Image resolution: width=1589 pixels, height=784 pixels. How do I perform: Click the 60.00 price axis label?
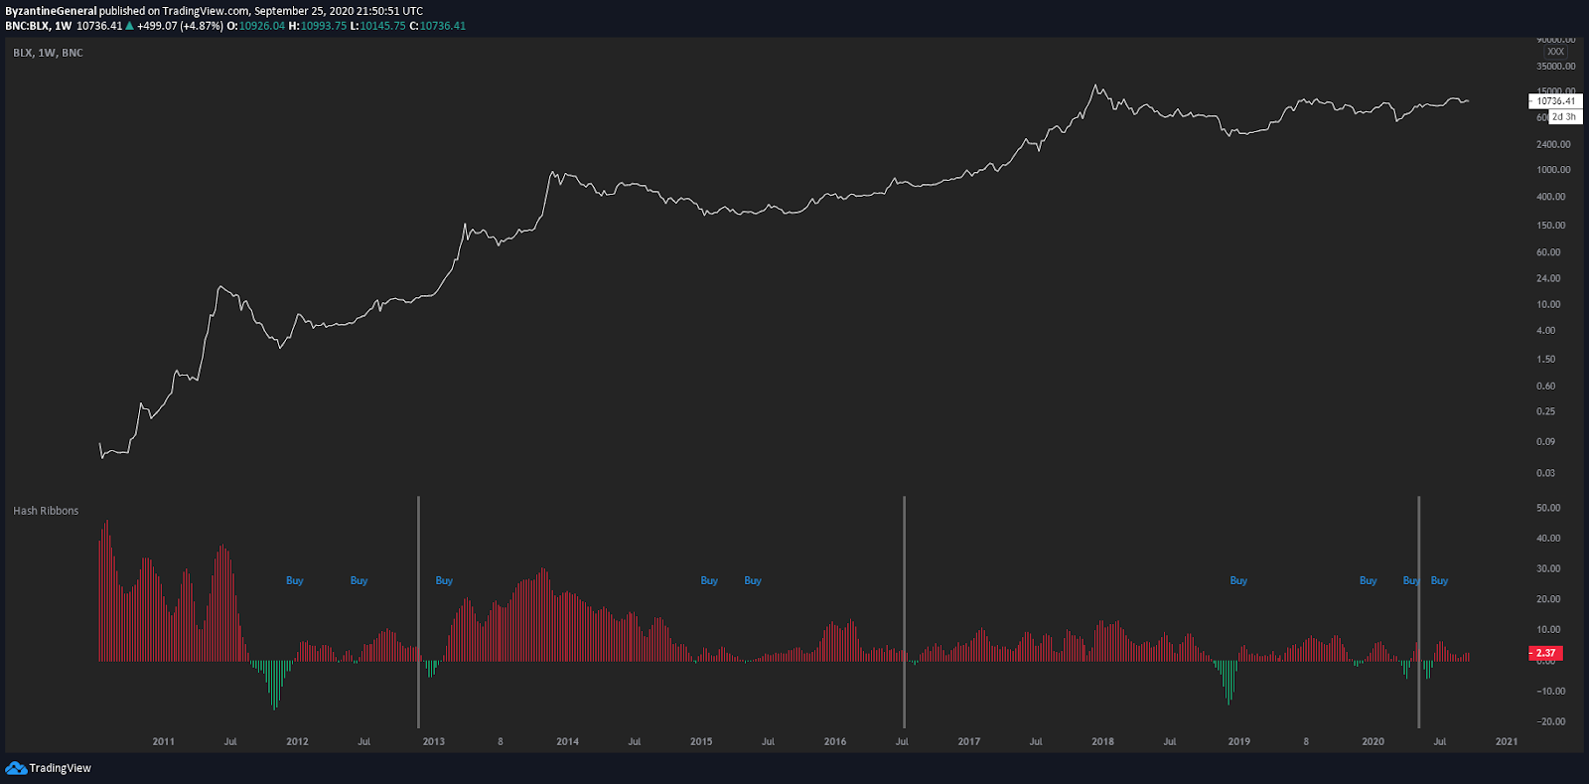pos(1548,252)
